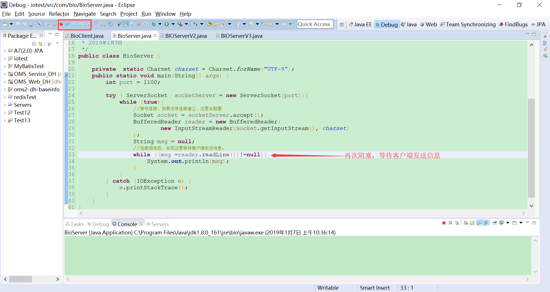Click the Step Into icon
The height and width of the screenshot is (292, 550).
click(x=74, y=24)
